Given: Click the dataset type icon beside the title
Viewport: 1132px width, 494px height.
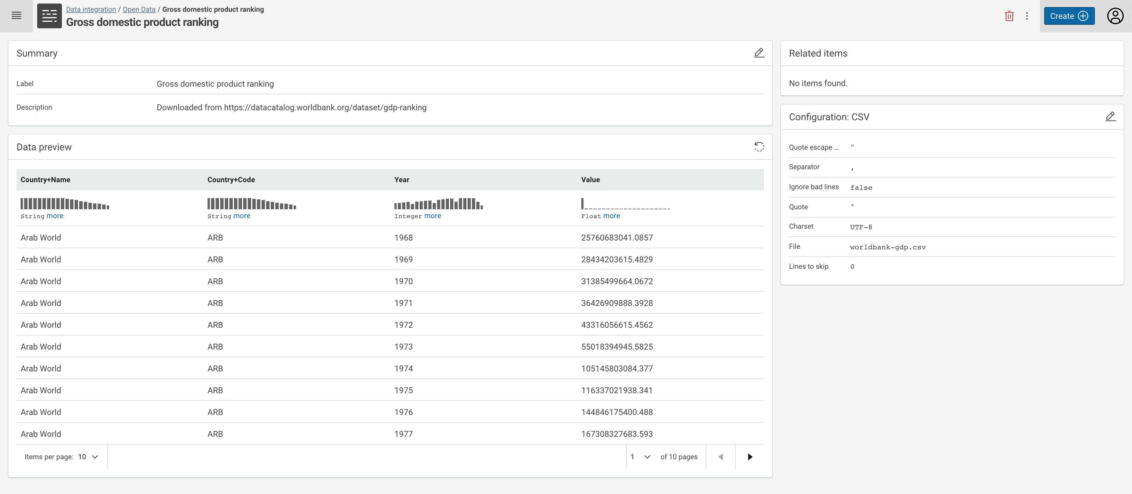Looking at the screenshot, I should click(x=49, y=16).
